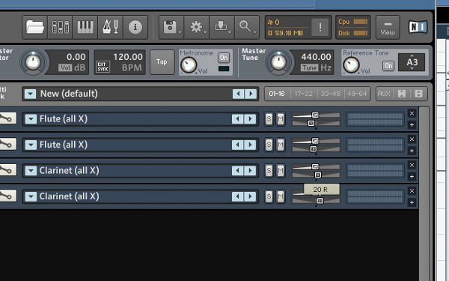The height and width of the screenshot is (281, 449).
Task: Click the 120.00 BPM tempo field
Action: 127,57
